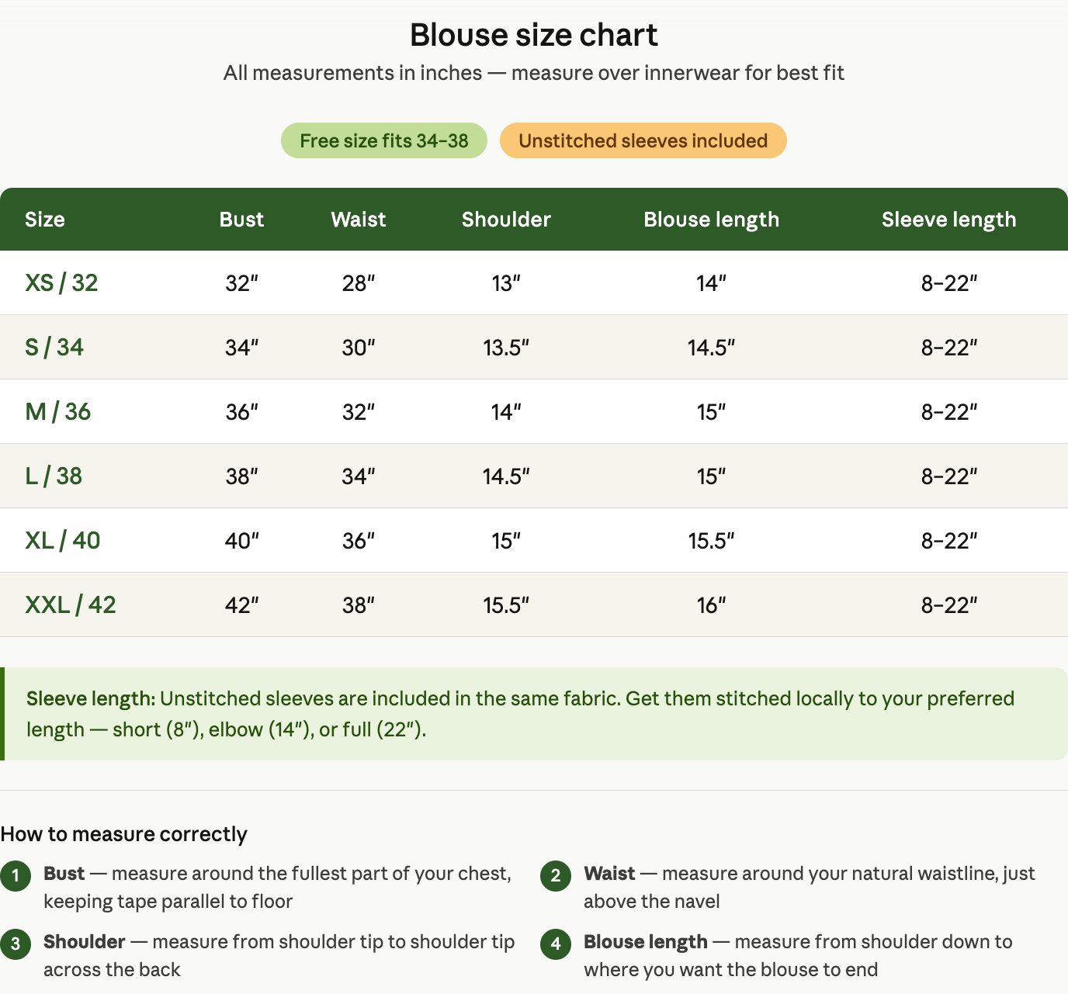The height and width of the screenshot is (994, 1068).
Task: Click the number 4 Blouse length step icon
Action: 556,944
